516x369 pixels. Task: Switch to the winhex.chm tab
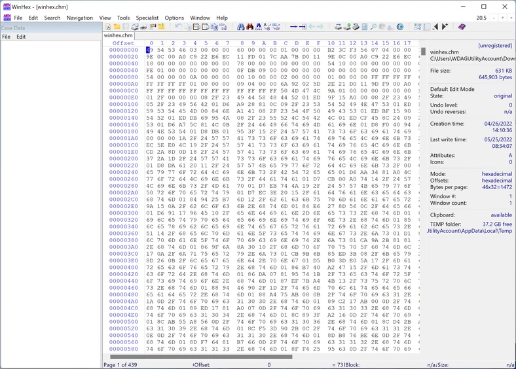[119, 35]
